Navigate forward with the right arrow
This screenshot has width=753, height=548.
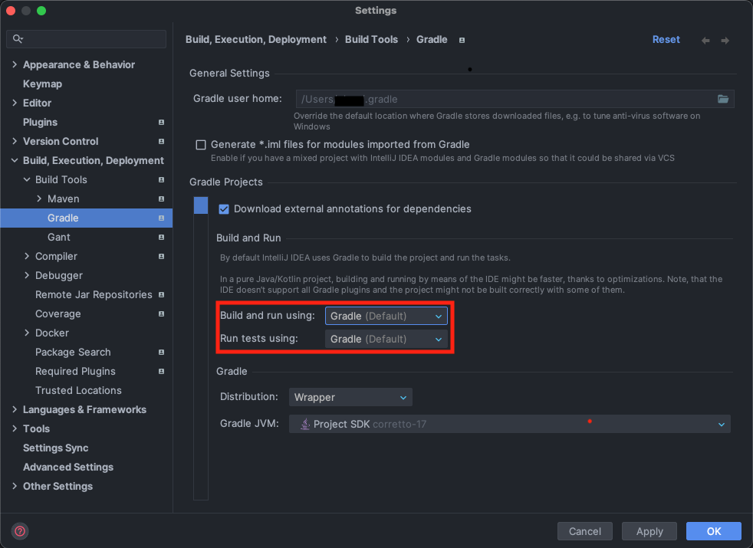pos(725,41)
